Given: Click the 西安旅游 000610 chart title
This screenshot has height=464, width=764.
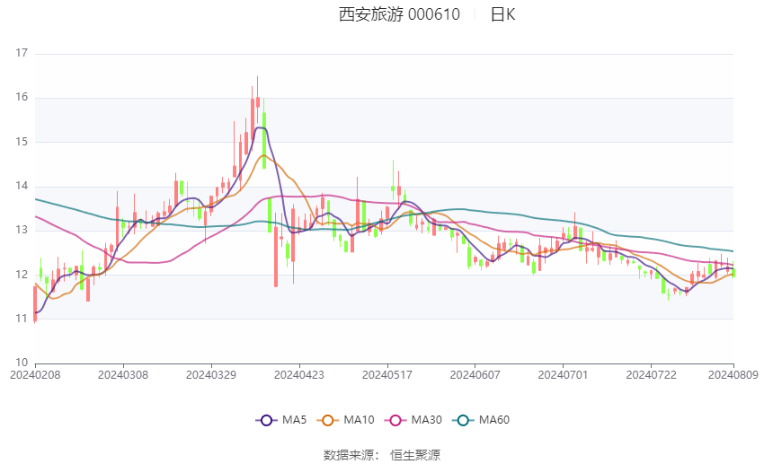Looking at the screenshot, I should (x=399, y=14).
